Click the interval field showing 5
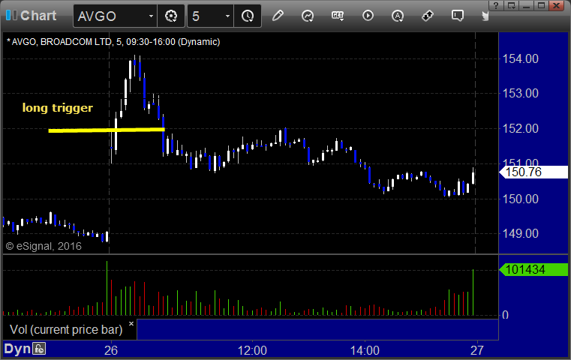The image size is (571, 360). point(205,16)
